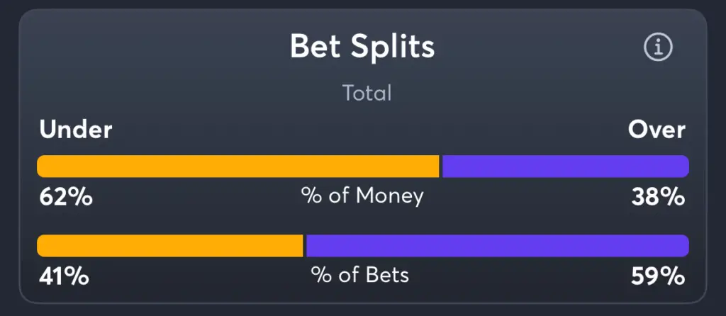Click rounded right end of bets bar
726x316 pixels.
pyautogui.click(x=684, y=246)
